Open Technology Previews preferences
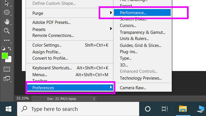This screenshot has width=206, height=116. click(141, 78)
